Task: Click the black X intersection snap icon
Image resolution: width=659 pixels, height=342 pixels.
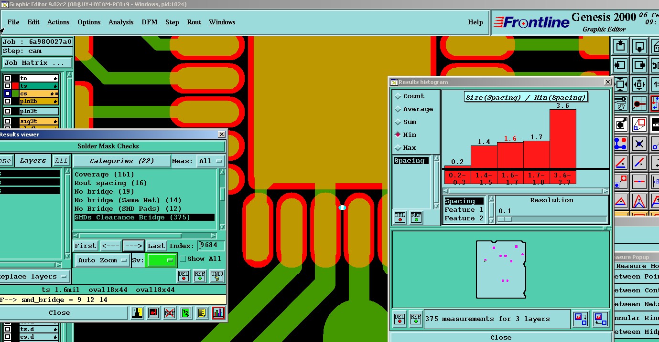Action: click(x=639, y=144)
